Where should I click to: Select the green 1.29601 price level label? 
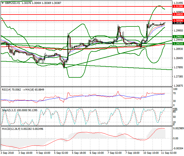tap(178, 36)
